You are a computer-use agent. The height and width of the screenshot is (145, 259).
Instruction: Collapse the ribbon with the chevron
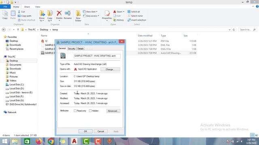pyautogui.click(x=253, y=6)
